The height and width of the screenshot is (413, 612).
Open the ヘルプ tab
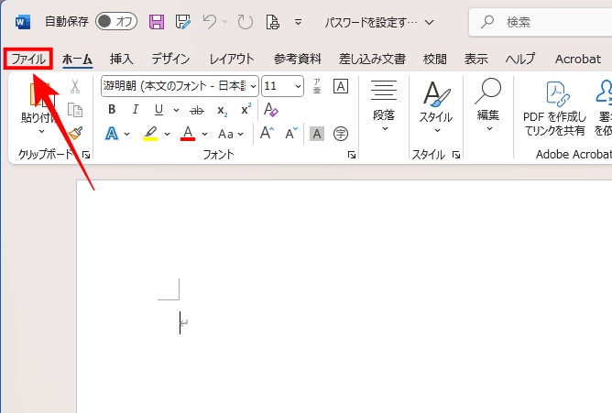pyautogui.click(x=520, y=59)
